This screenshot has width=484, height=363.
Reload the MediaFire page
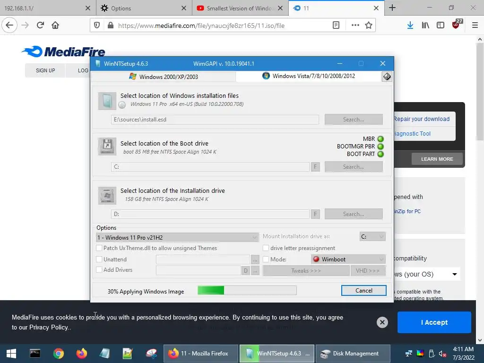(x=40, y=25)
